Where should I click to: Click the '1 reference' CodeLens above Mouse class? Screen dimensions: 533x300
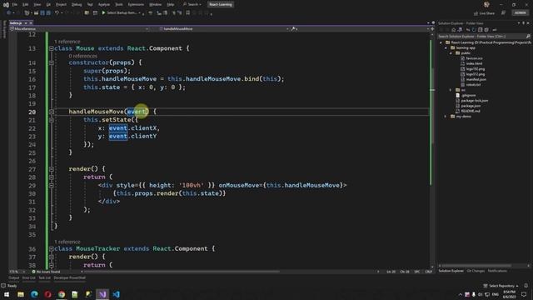[67, 42]
